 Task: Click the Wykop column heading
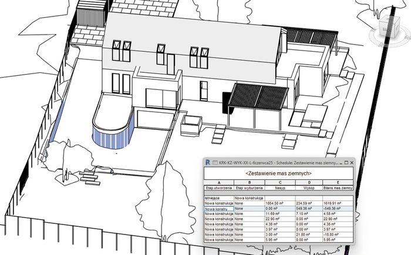(x=309, y=188)
